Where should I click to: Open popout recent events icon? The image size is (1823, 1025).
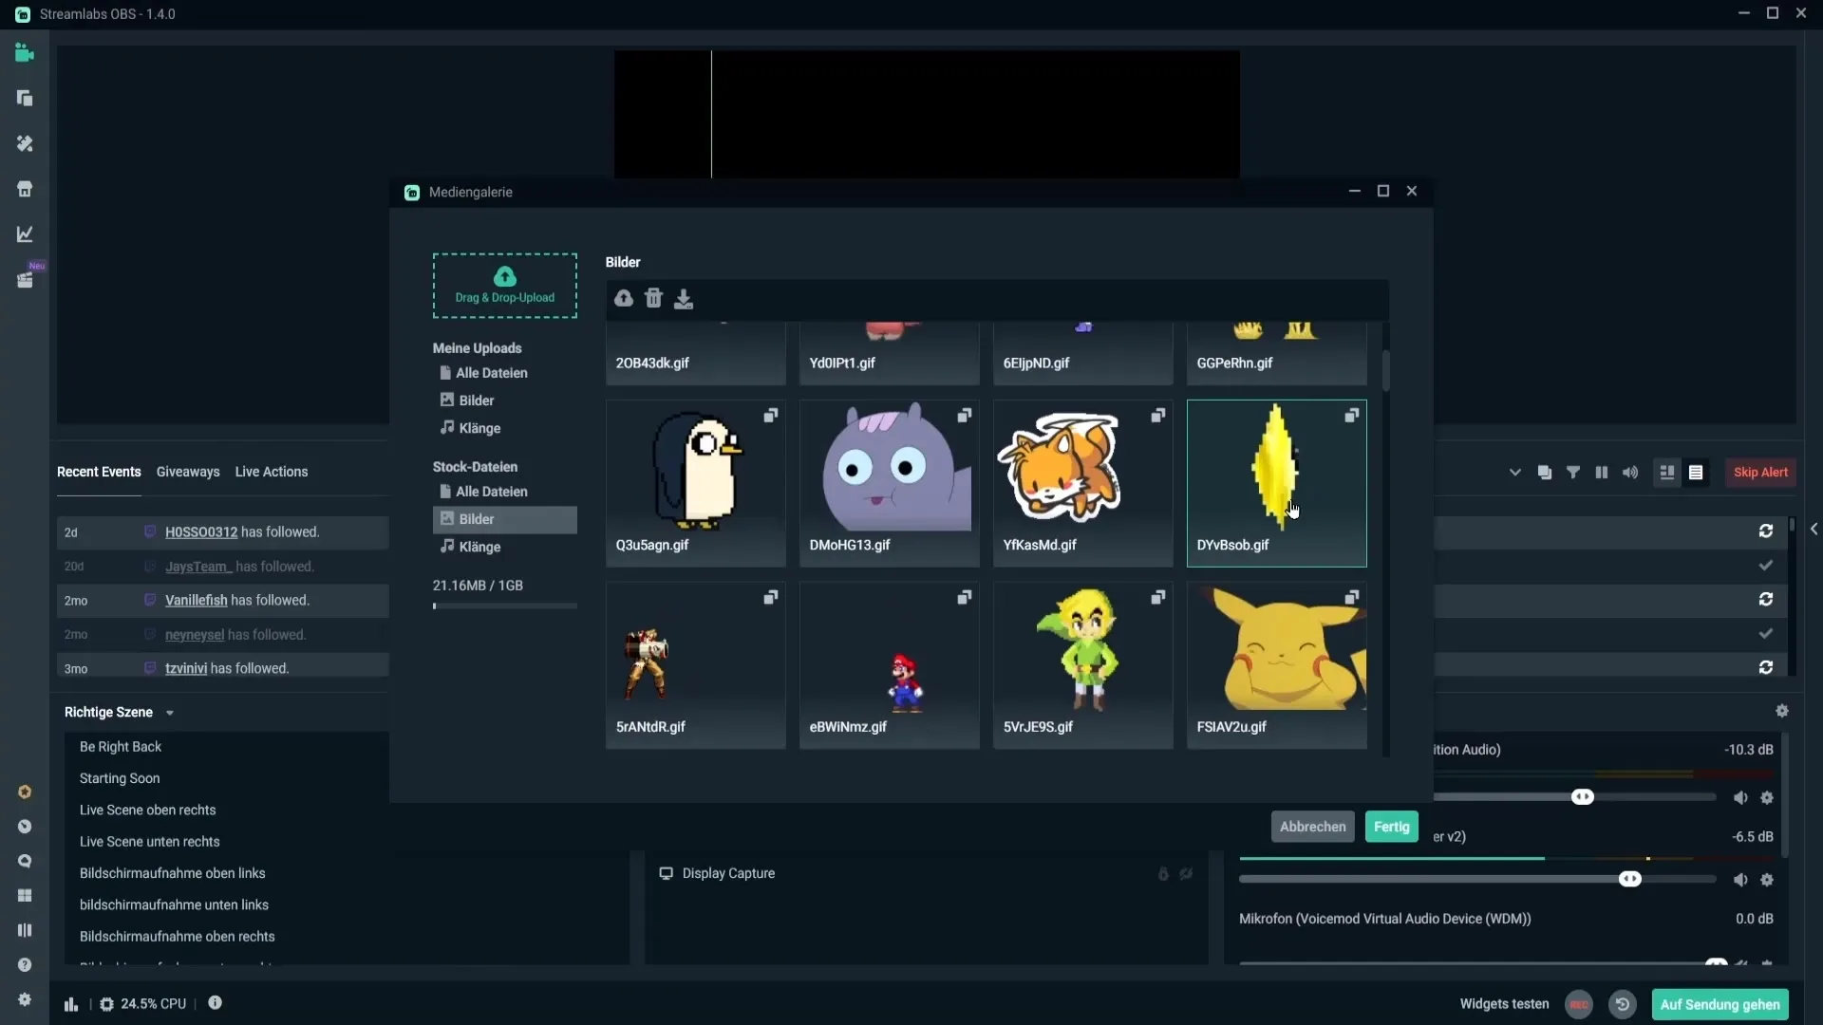point(1545,472)
